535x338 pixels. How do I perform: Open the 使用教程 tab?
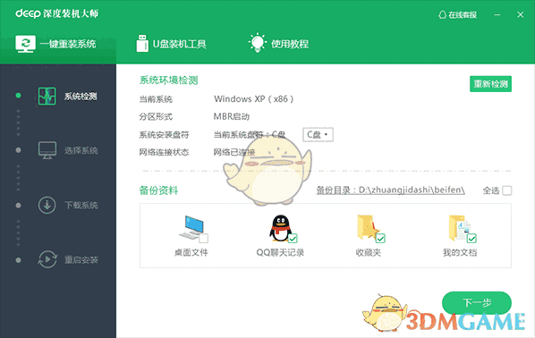point(279,44)
